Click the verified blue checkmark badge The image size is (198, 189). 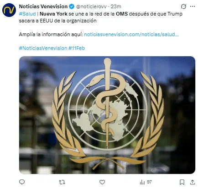72,6
